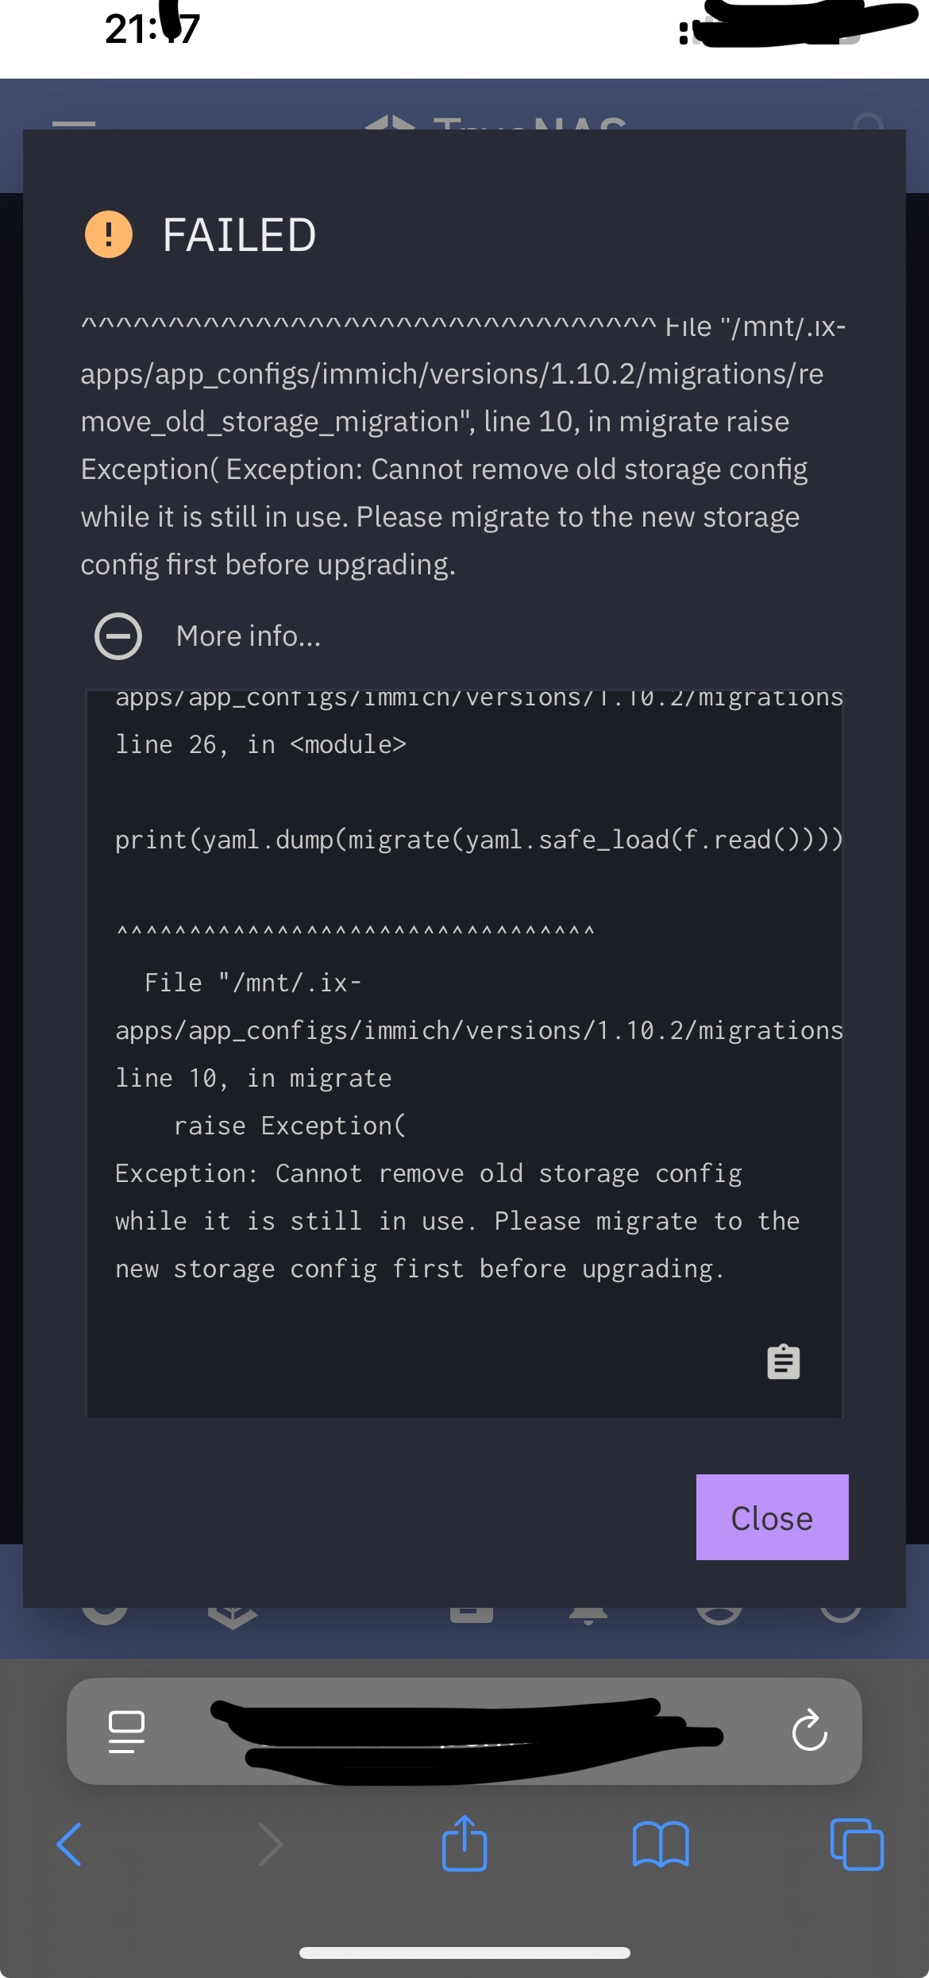929x1978 pixels.
Task: Toggle the minus disclosure circle next to More info
Action: pos(118,635)
